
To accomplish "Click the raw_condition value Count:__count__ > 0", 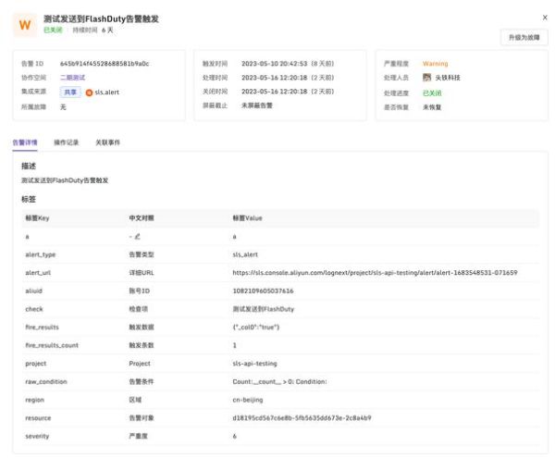I will tap(279, 381).
